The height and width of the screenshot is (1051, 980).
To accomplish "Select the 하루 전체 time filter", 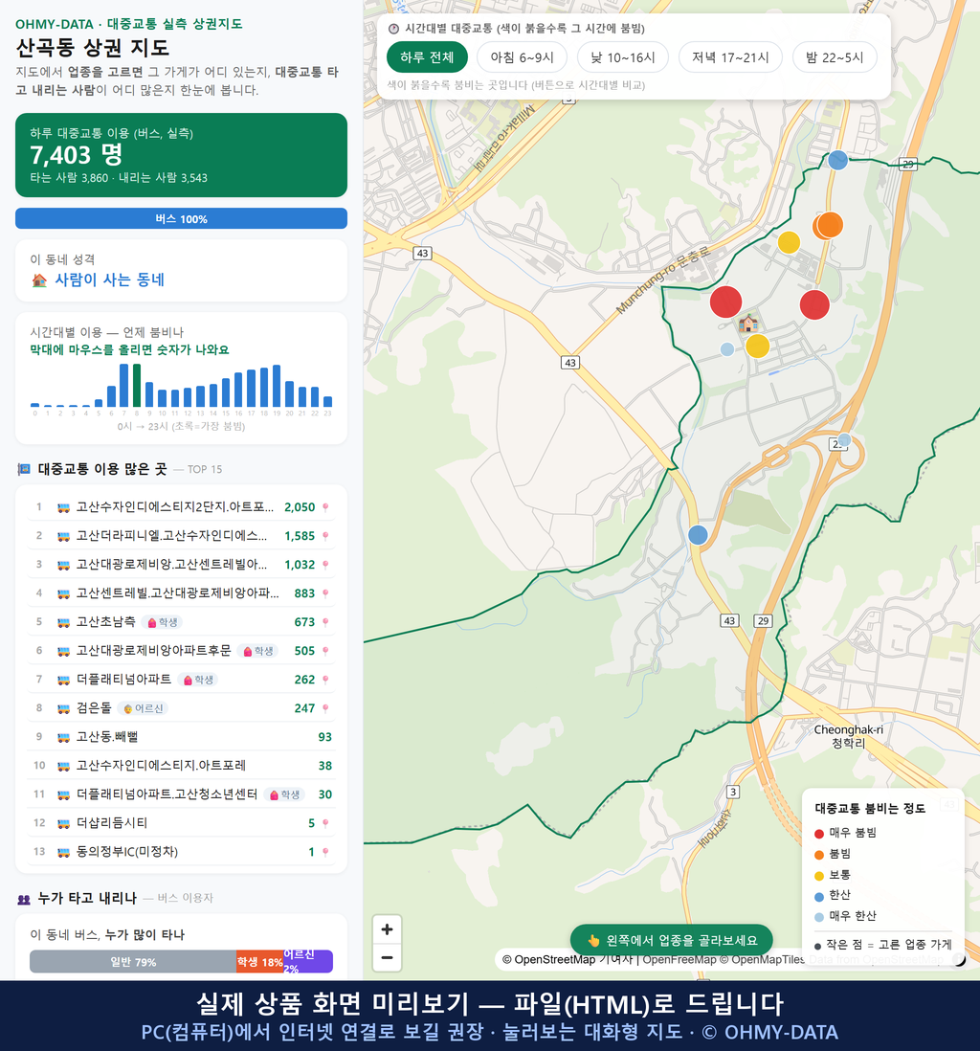I will point(427,57).
